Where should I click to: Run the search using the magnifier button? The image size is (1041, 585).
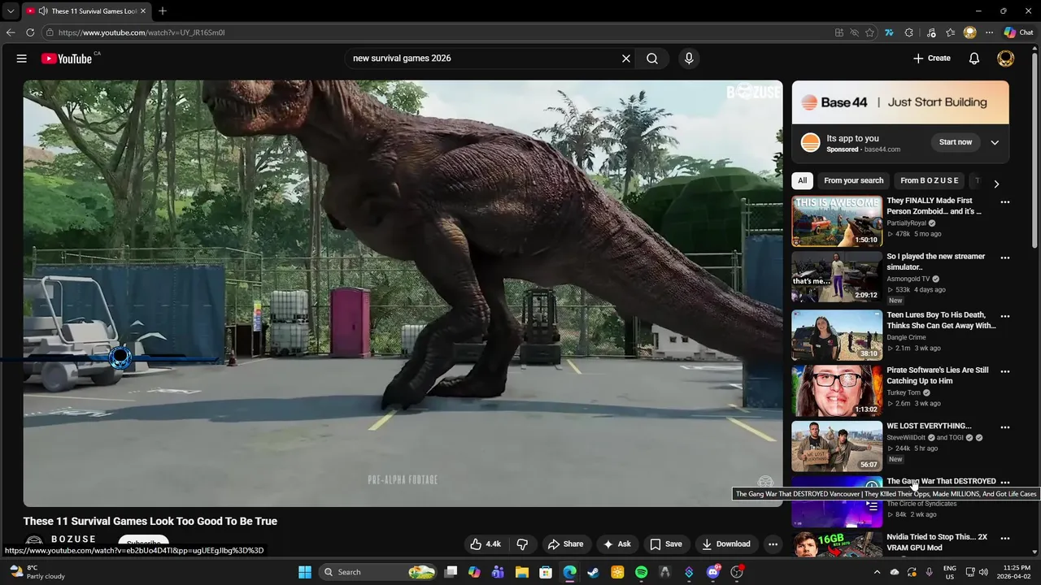point(652,58)
